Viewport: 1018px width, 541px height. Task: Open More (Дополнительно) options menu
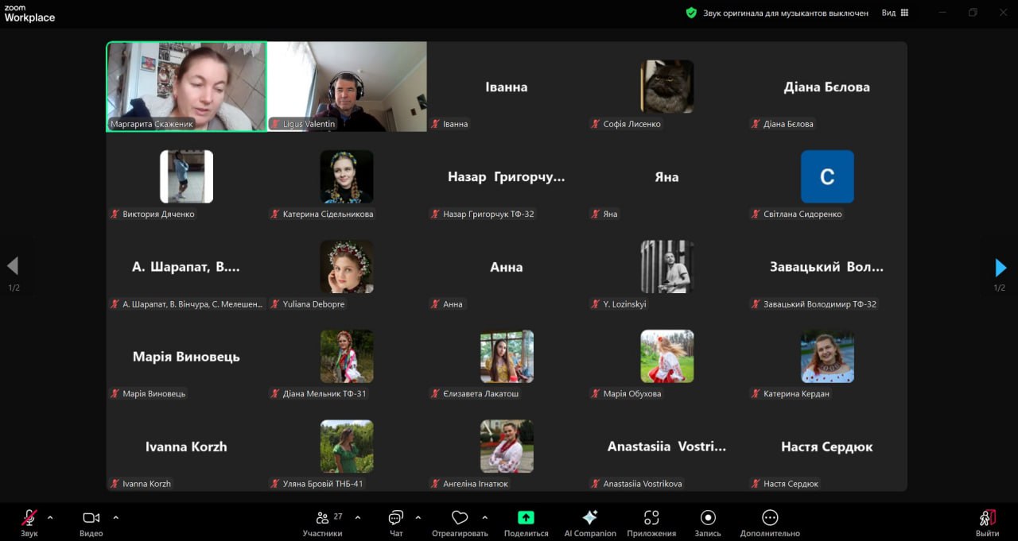[769, 518]
